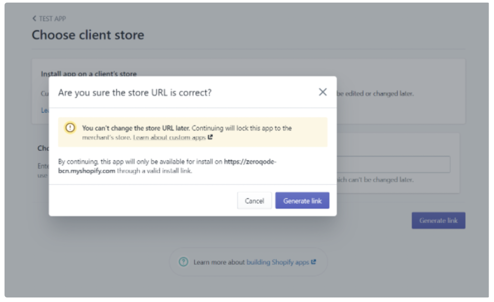Click the dialog title about store URL
The height and width of the screenshot is (302, 494).
[x=135, y=93]
